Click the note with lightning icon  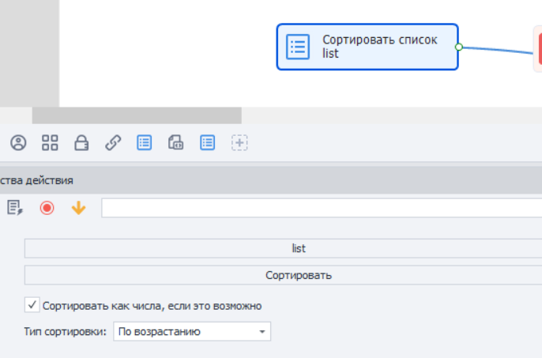click(15, 208)
